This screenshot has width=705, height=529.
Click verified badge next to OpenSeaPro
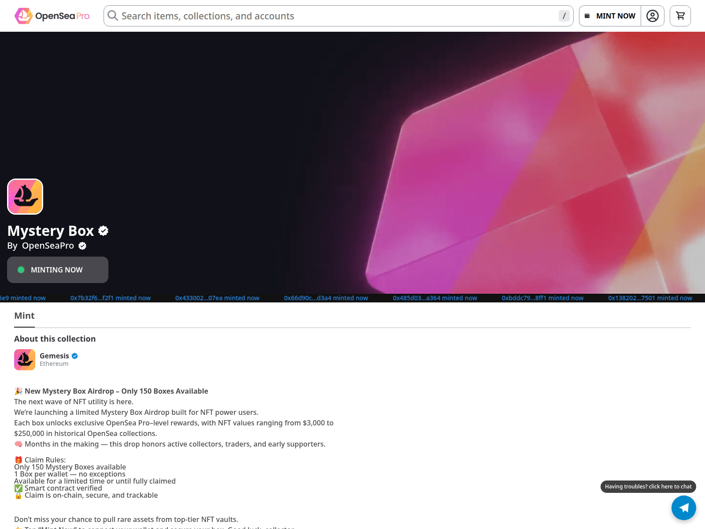(82, 246)
